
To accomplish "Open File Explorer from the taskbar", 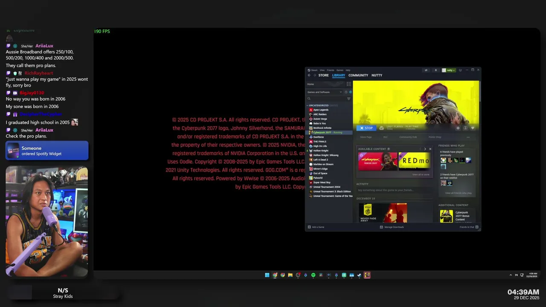I will pyautogui.click(x=290, y=275).
